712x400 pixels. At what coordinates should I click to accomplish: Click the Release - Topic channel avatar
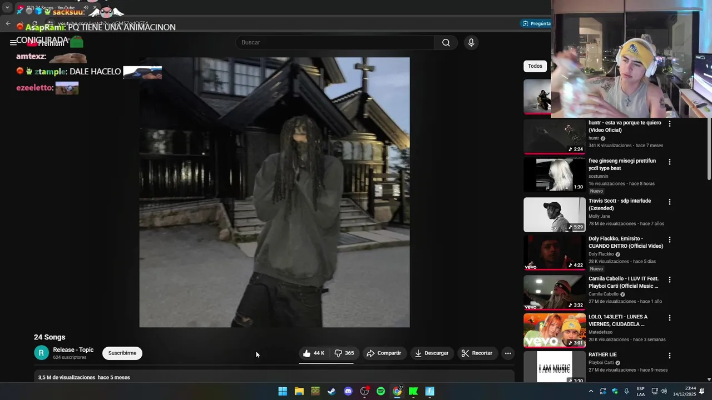pyautogui.click(x=41, y=353)
